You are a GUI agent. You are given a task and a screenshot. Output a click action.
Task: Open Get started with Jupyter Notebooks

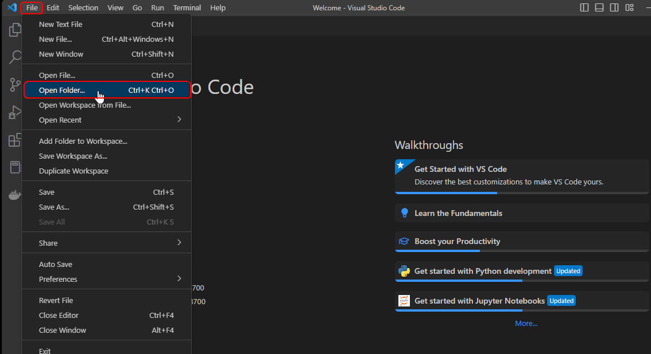(x=521, y=301)
